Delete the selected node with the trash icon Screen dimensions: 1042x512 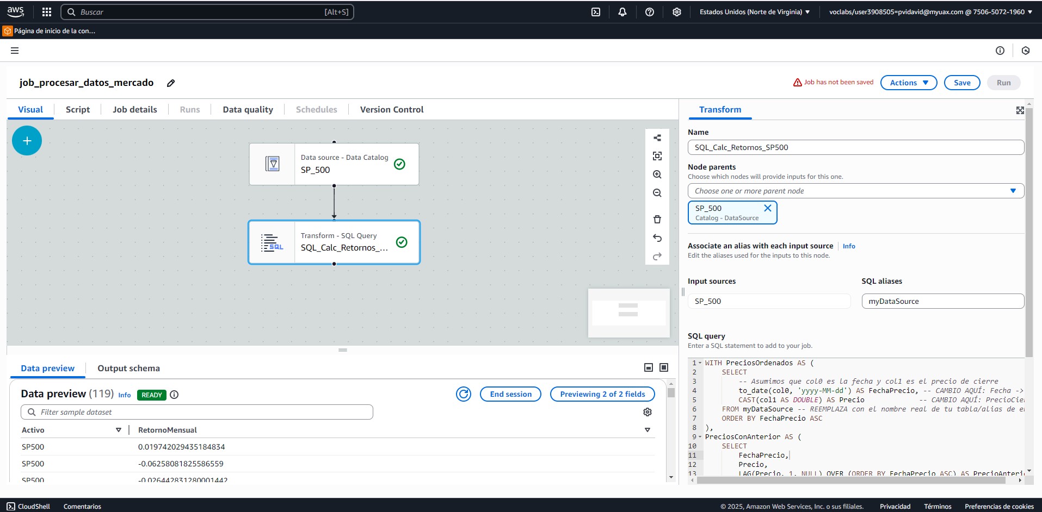click(657, 220)
